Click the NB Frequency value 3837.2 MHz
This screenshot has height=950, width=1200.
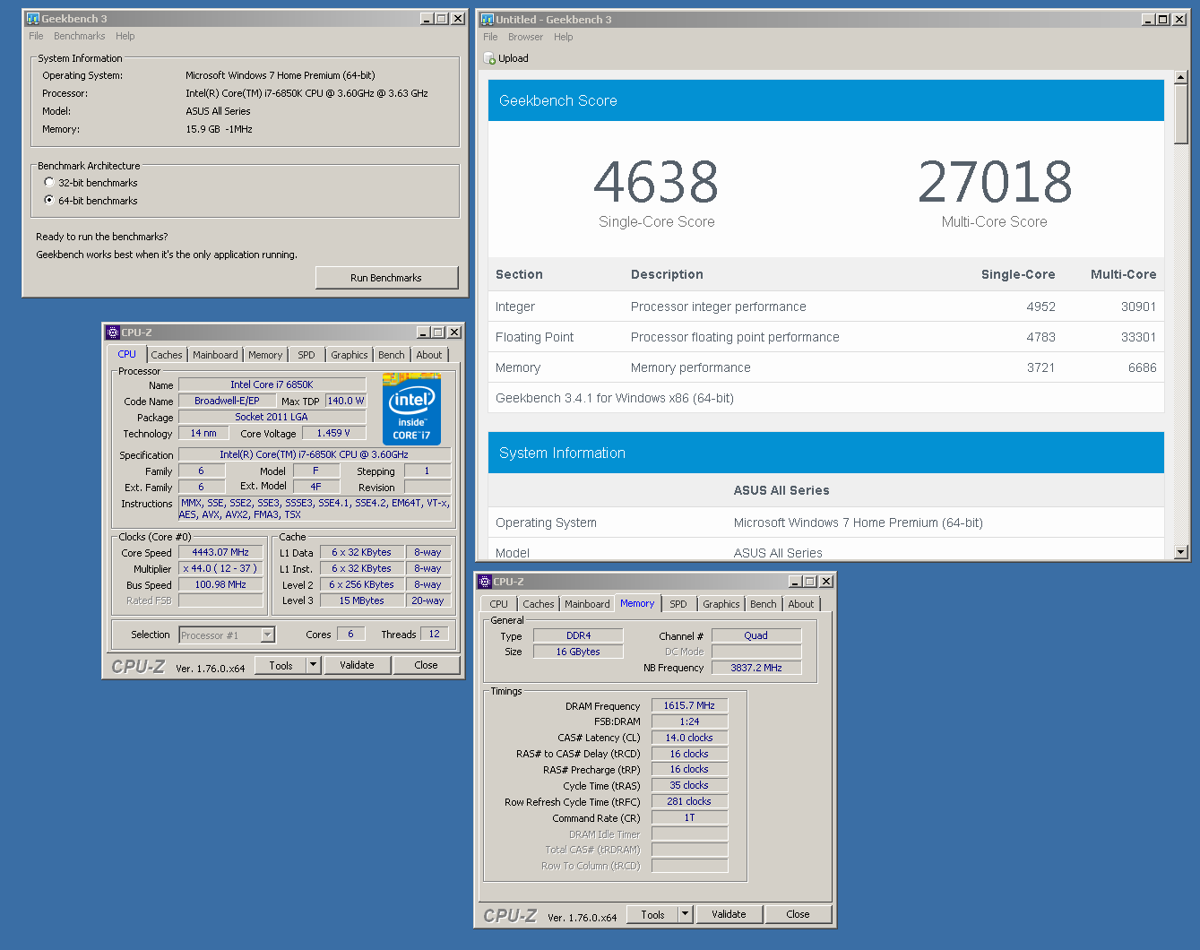tap(756, 668)
